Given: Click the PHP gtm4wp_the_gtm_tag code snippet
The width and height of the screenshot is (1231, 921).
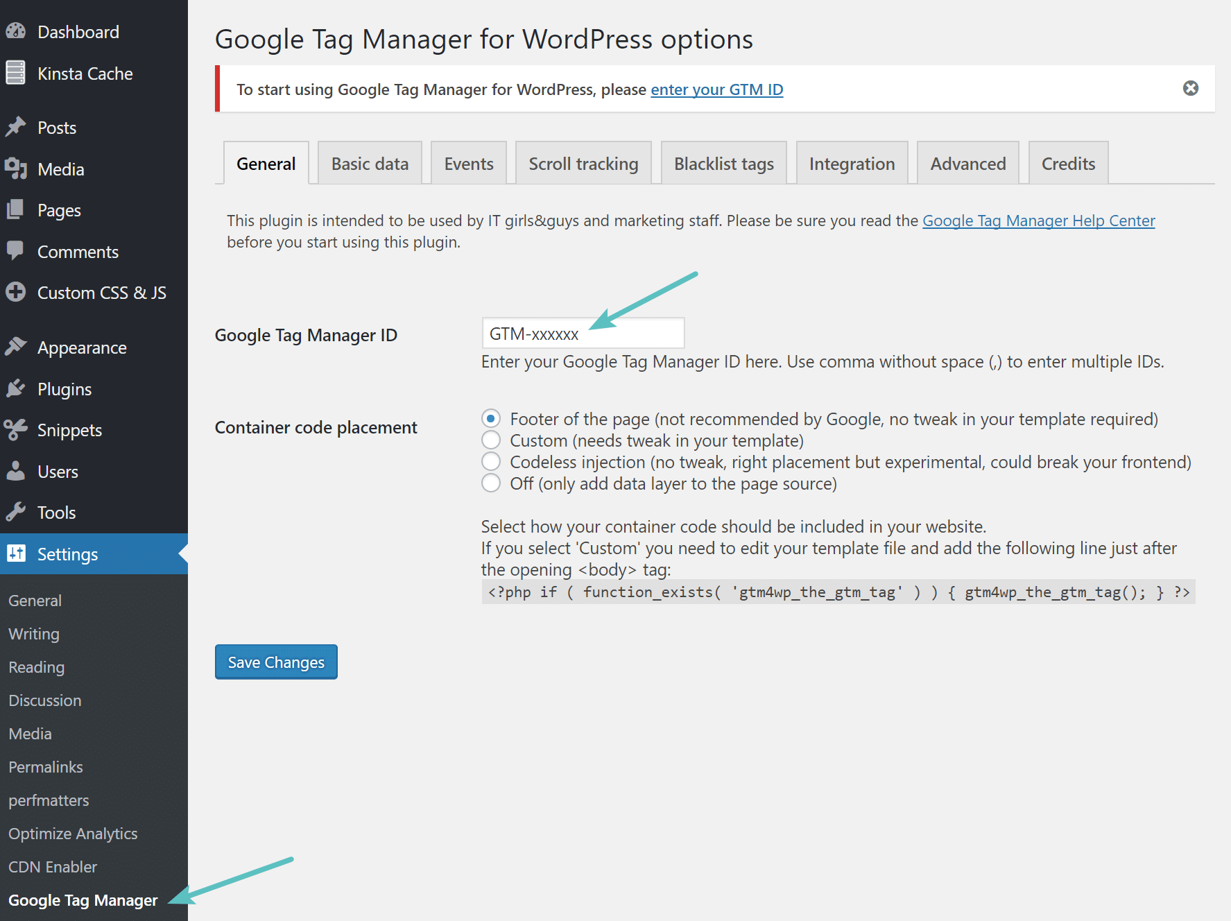Looking at the screenshot, I should click(838, 592).
